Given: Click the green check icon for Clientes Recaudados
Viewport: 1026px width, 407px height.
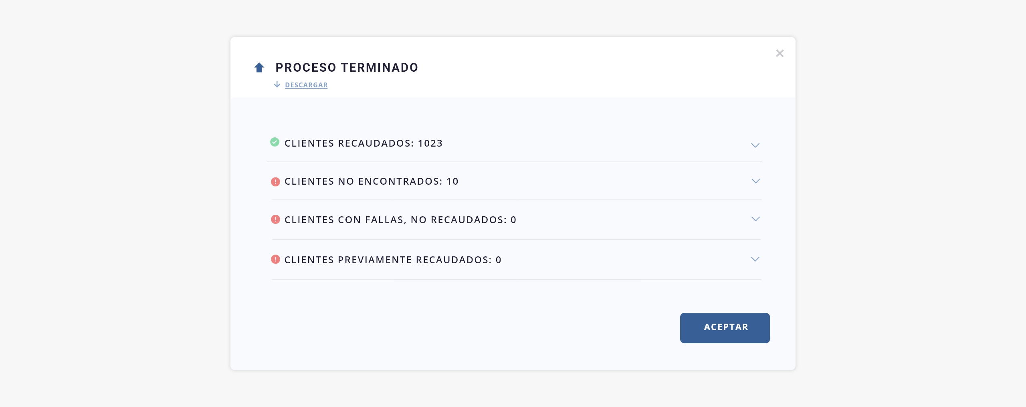Looking at the screenshot, I should pyautogui.click(x=275, y=142).
